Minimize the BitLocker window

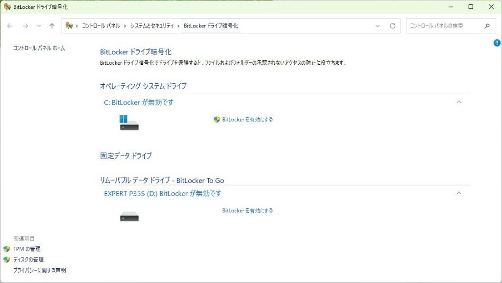tap(451, 7)
